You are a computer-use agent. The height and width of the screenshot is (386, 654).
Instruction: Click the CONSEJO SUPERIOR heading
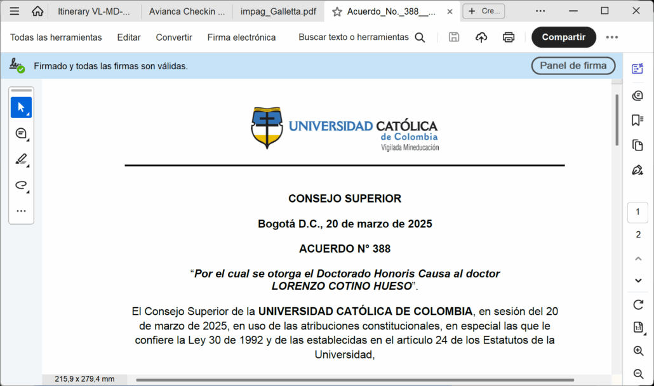(345, 199)
